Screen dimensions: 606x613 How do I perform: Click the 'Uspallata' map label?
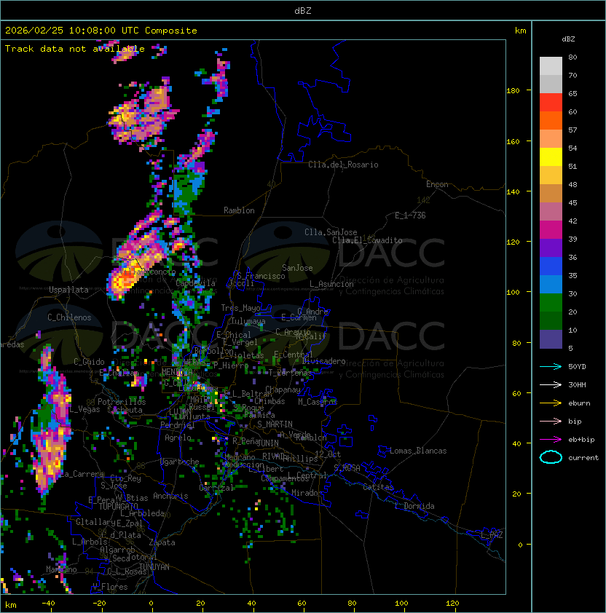pos(68,290)
